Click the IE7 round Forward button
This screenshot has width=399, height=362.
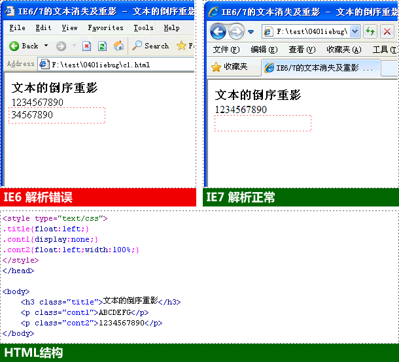[x=235, y=31]
